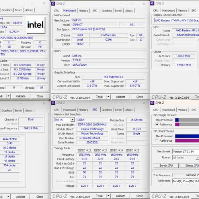Click Southbridge C246 value
The width and height of the screenshot is (199, 199).
tap(108, 39)
